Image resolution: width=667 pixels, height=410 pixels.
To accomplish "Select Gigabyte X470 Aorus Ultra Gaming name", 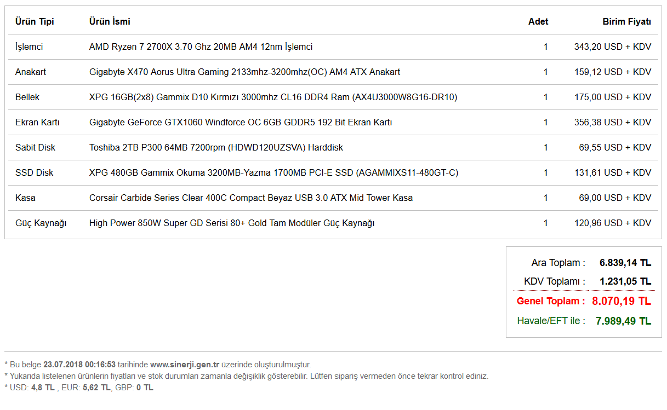I will (244, 72).
